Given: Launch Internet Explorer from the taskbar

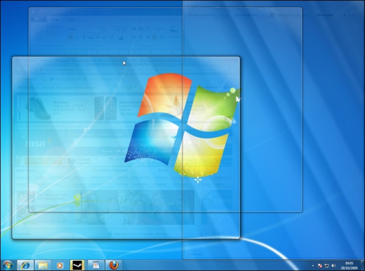Looking at the screenshot, I should [x=25, y=265].
